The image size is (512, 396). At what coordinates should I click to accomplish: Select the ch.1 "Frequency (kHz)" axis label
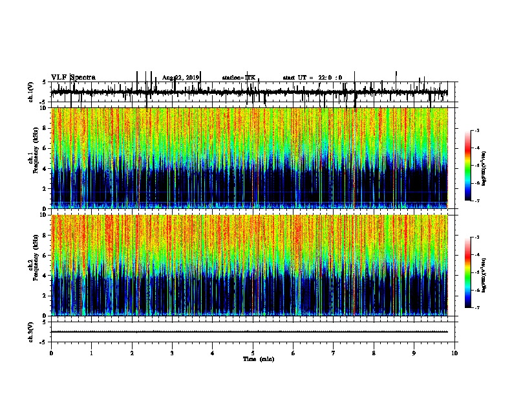point(36,150)
